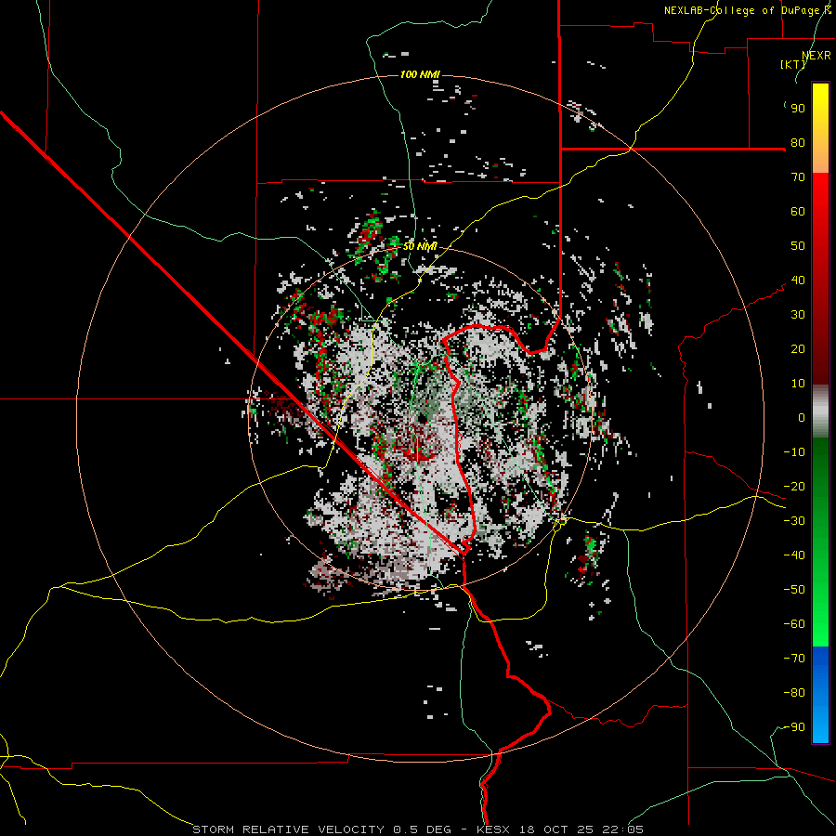Click the -60 value on velocity scale
This screenshot has width=836, height=836.
coord(794,624)
